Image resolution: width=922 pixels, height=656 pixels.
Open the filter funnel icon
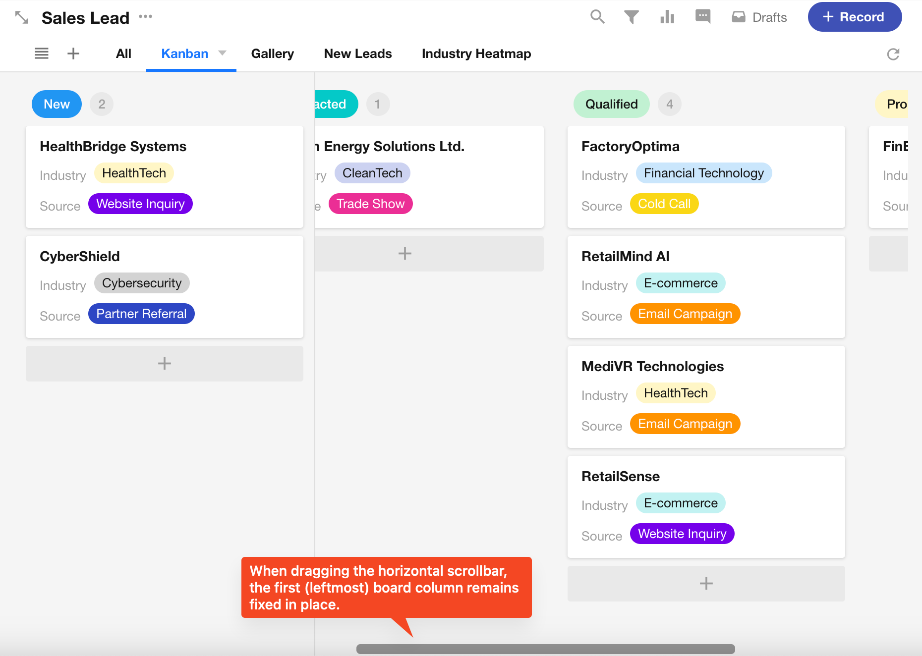tap(631, 17)
